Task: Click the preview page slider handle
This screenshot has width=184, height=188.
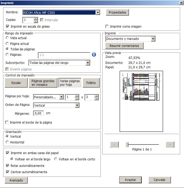Action: pos(127,144)
